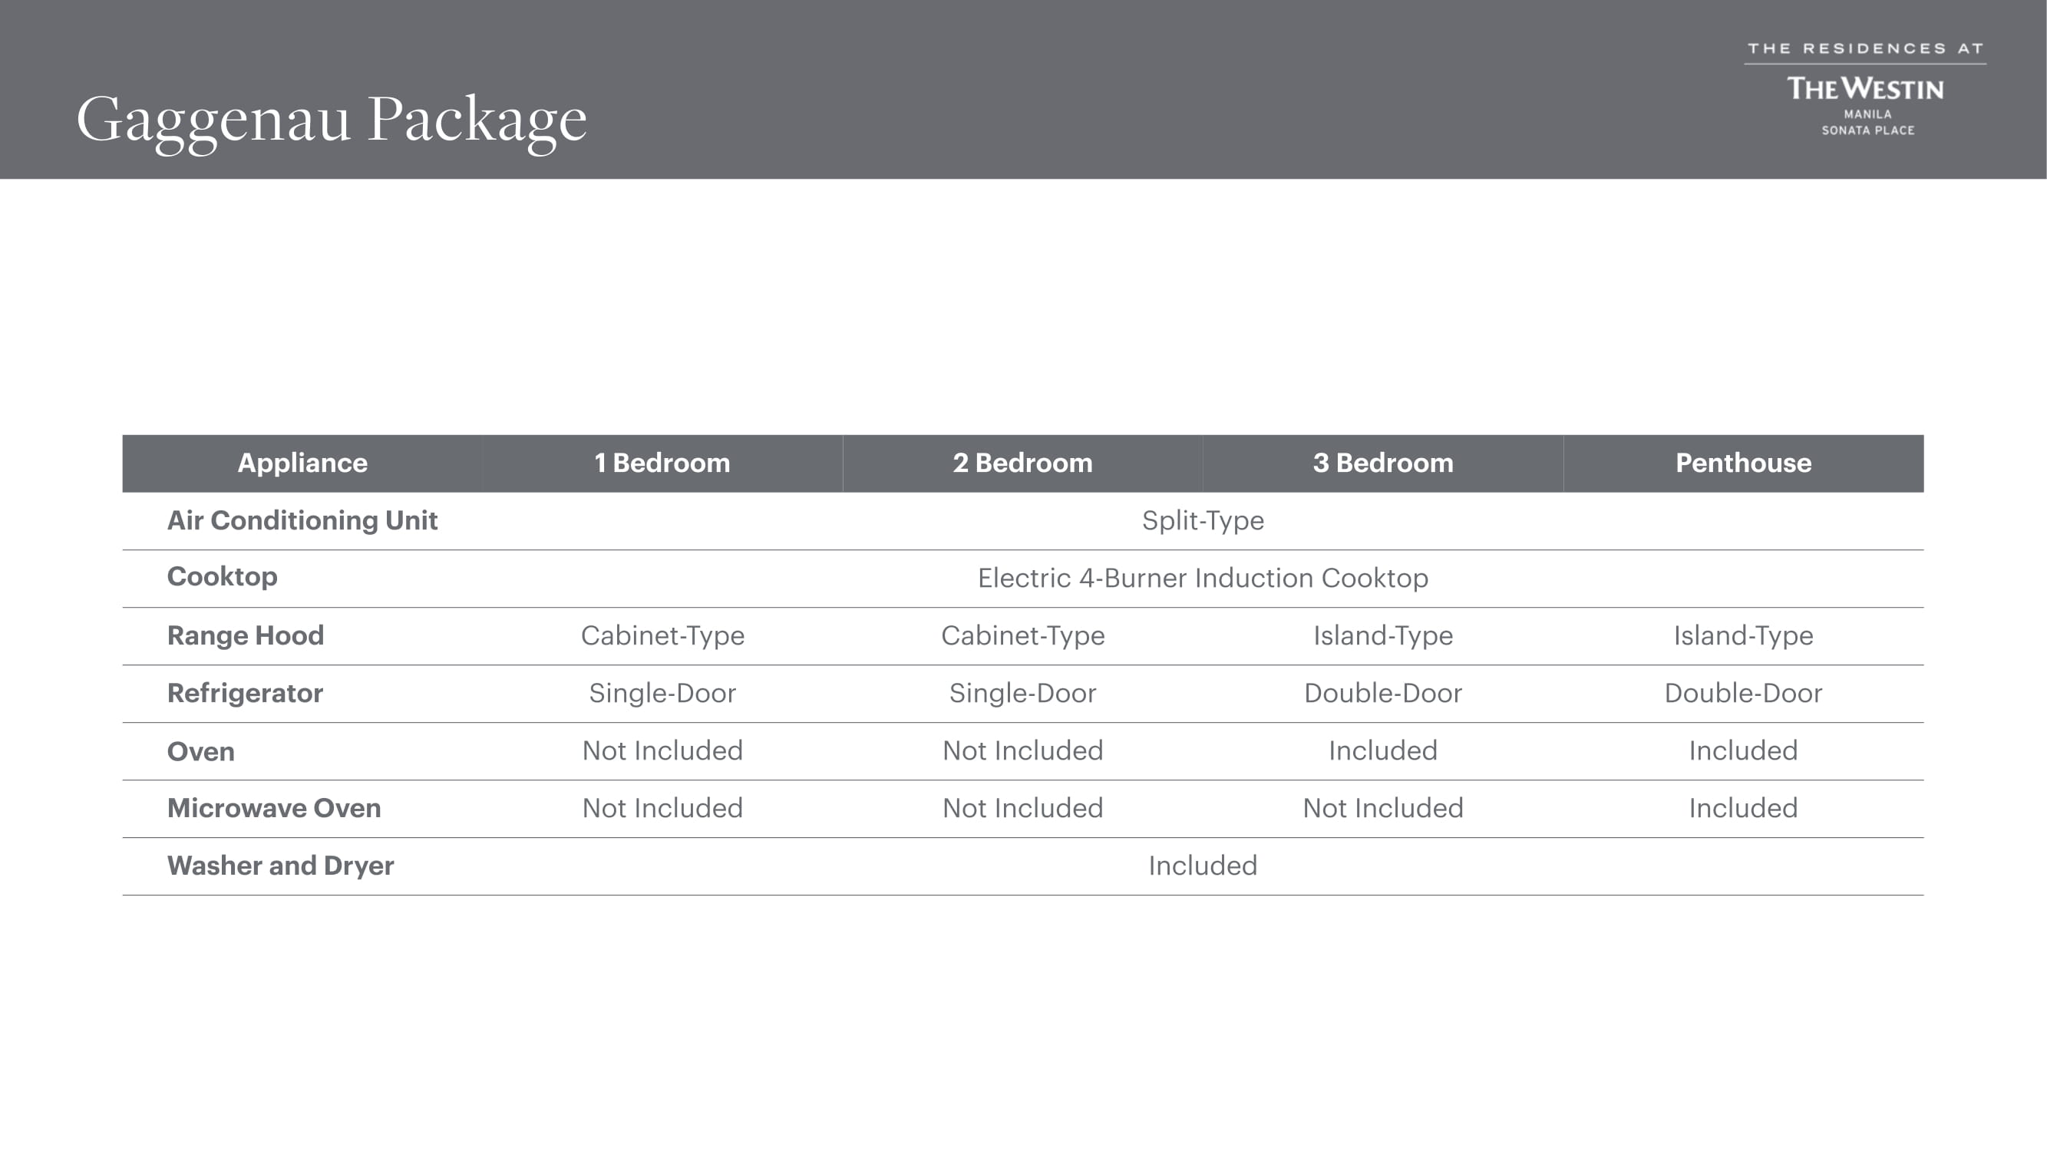This screenshot has height=1151, width=2047.
Task: Click Single-Door in the 1 Bedroom column
Action: point(662,694)
